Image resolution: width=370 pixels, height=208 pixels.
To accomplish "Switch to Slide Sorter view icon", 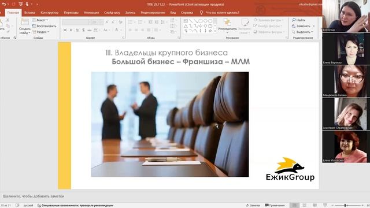I will [305, 206].
